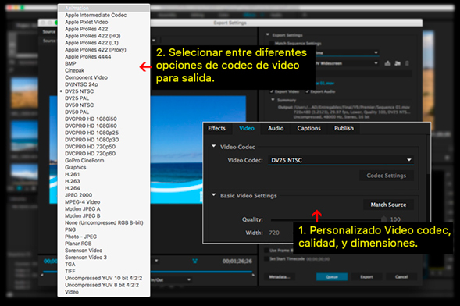460x306 pixels.
Task: Select JPEG 2000 from the list
Action: pos(104,195)
